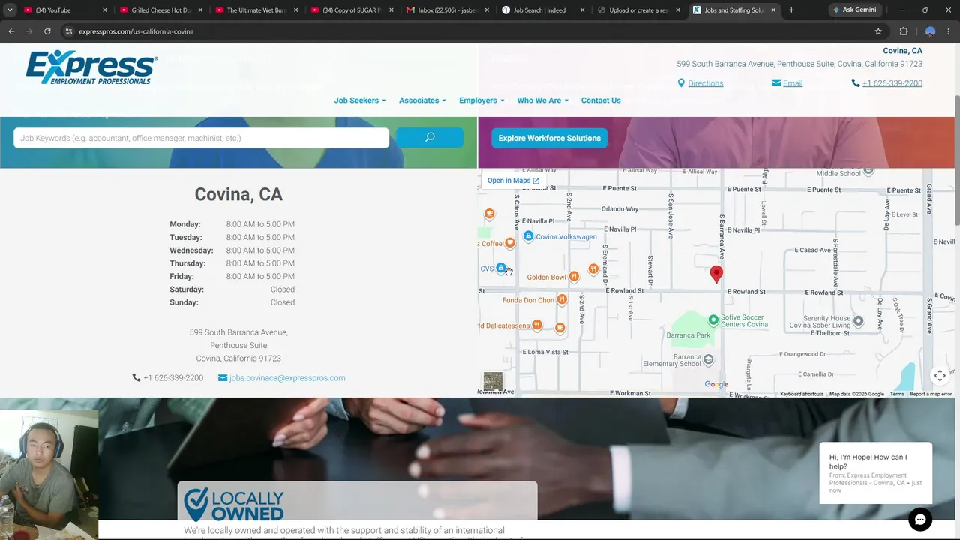Image resolution: width=960 pixels, height=540 pixels.
Task: Click the Monday hours row text
Action: tap(232, 224)
